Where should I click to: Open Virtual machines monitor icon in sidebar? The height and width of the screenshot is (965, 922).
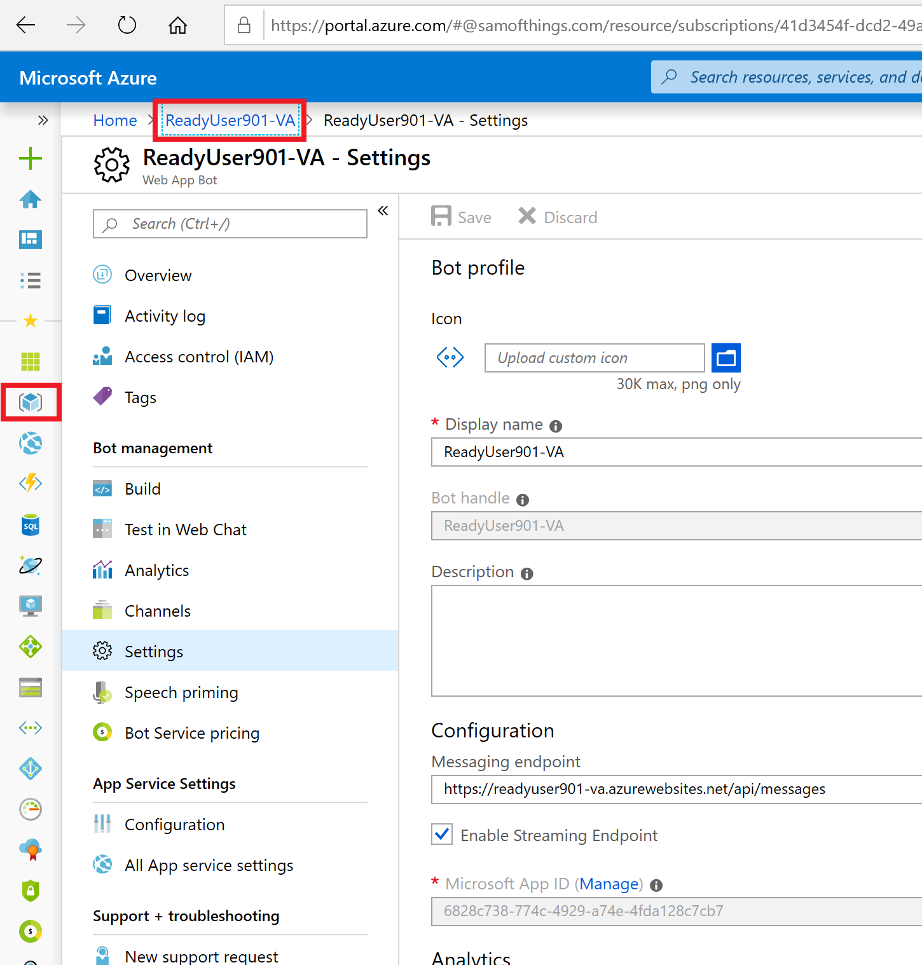(31, 606)
